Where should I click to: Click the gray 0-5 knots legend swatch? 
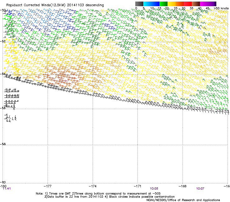(x=139, y=4)
